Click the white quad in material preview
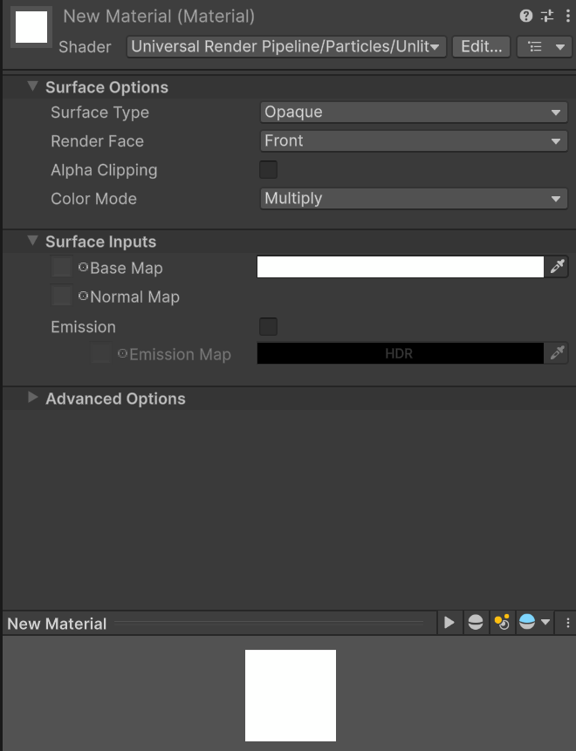The image size is (576, 751). (x=291, y=695)
